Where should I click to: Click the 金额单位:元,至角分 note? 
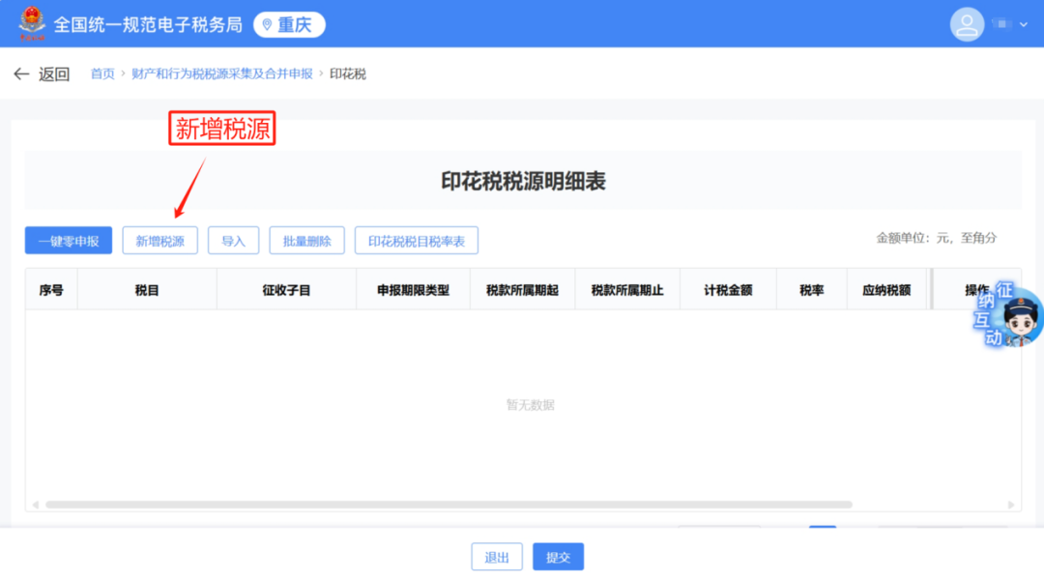(x=936, y=238)
